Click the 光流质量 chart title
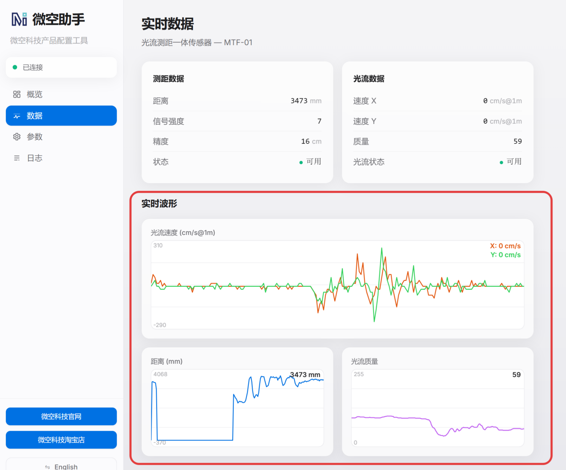 coord(365,361)
